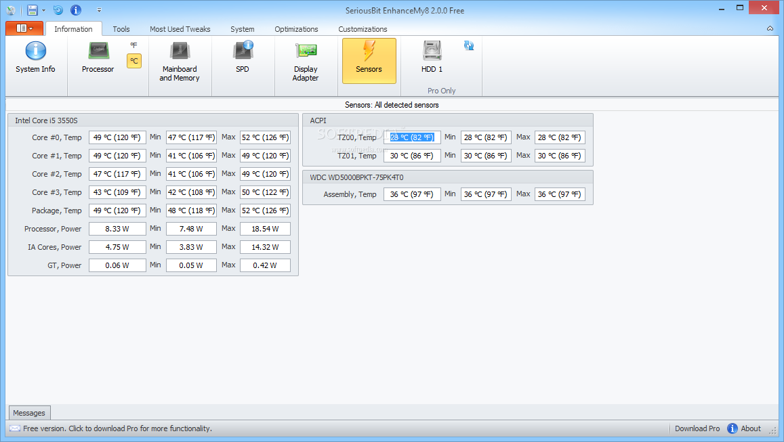The image size is (784, 442).
Task: Click the refresh icon beside HDD 1
Action: click(x=468, y=45)
